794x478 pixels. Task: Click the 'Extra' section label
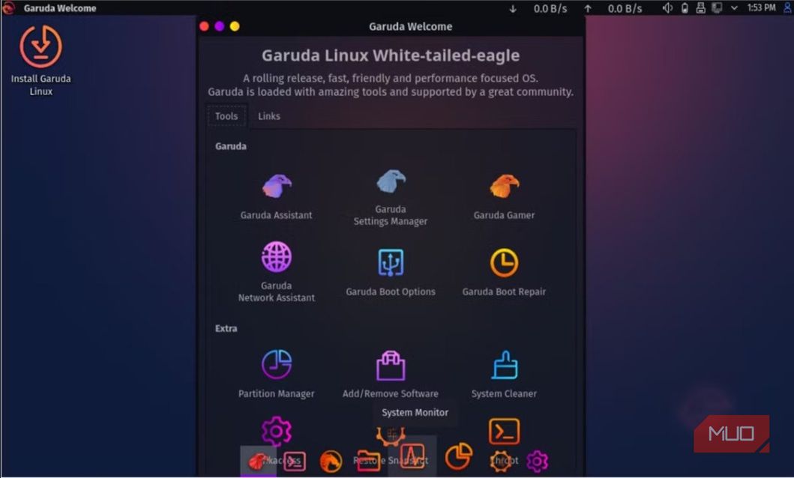click(x=226, y=328)
